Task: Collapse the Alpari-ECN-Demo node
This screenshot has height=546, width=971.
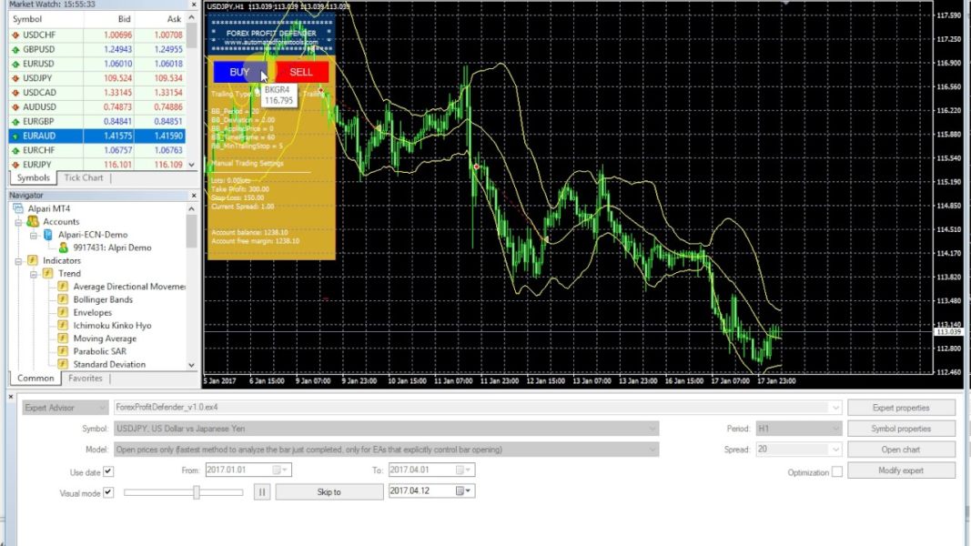Action: tap(34, 235)
